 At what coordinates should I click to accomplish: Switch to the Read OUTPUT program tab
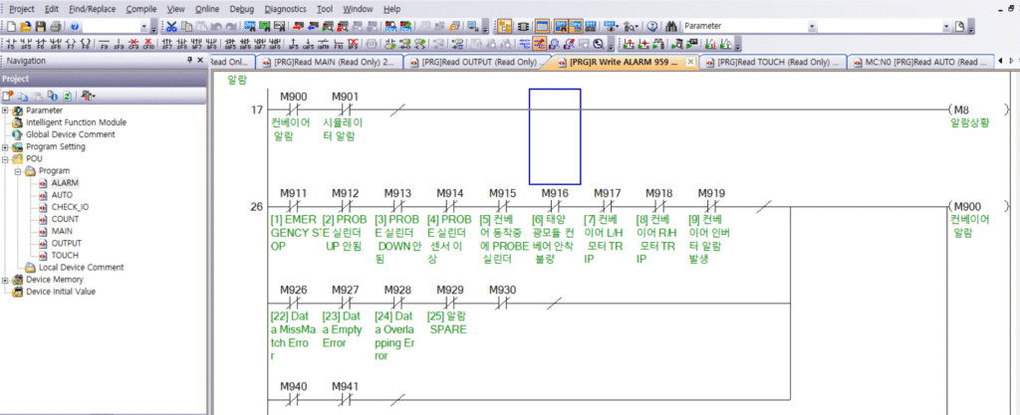[477, 62]
